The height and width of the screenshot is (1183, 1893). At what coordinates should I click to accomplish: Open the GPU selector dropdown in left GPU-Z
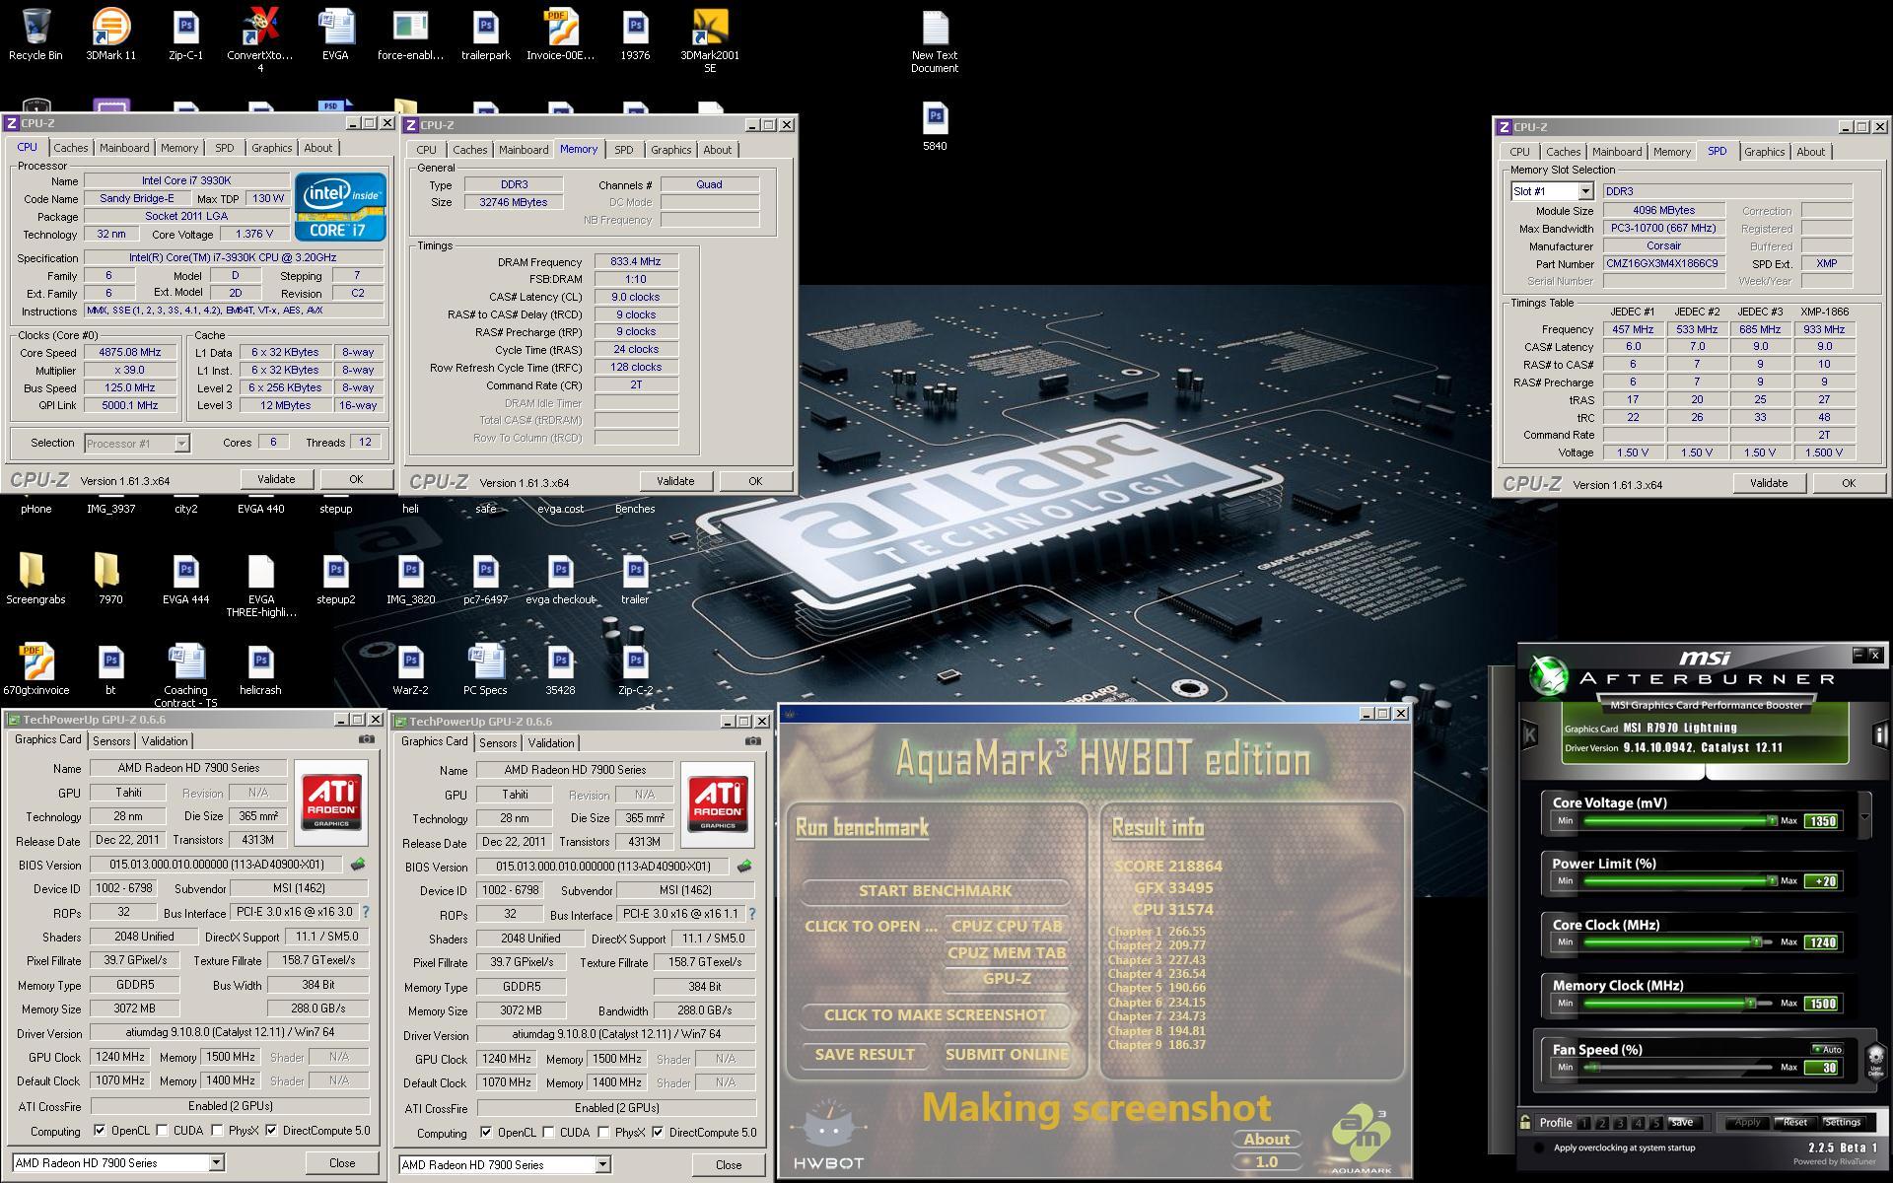pos(216,1163)
